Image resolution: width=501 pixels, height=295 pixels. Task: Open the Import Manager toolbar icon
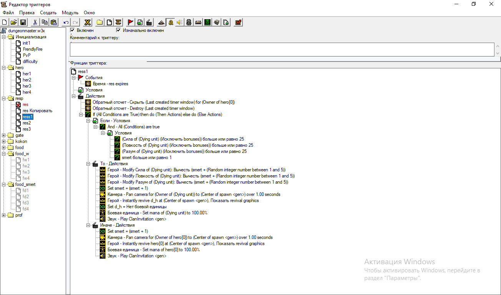point(226,22)
